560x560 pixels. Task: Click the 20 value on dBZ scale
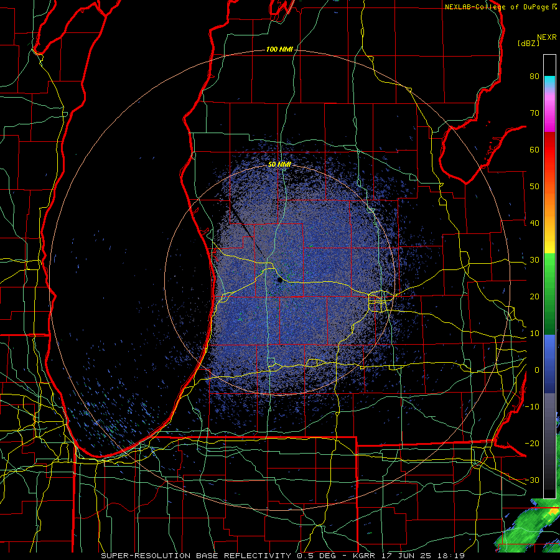[x=534, y=296]
